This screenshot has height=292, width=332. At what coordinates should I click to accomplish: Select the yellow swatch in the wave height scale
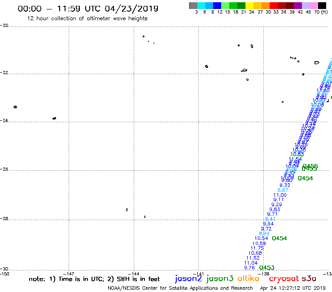tap(249, 5)
